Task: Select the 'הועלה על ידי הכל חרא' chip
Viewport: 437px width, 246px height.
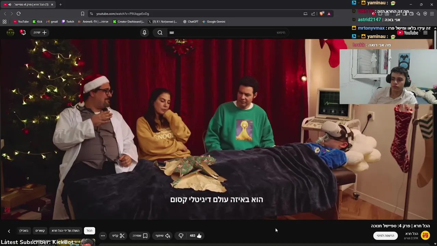Action: pos(66,231)
